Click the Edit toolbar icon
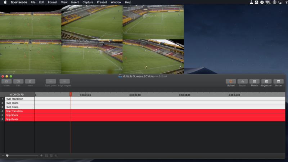Image resolution: width=288 pixels, height=162 pixels. point(18,81)
